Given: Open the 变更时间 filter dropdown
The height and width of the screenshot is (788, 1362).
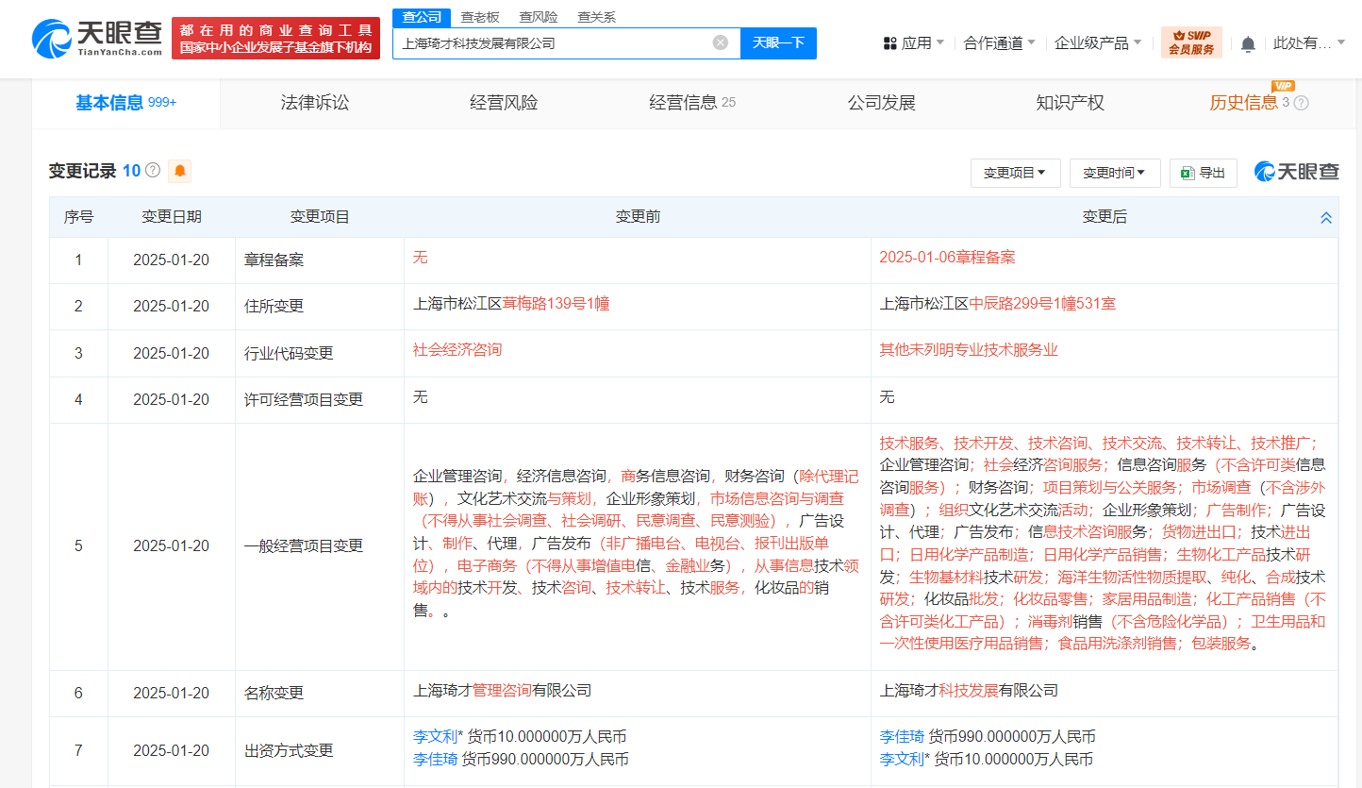Looking at the screenshot, I should click(x=1114, y=173).
